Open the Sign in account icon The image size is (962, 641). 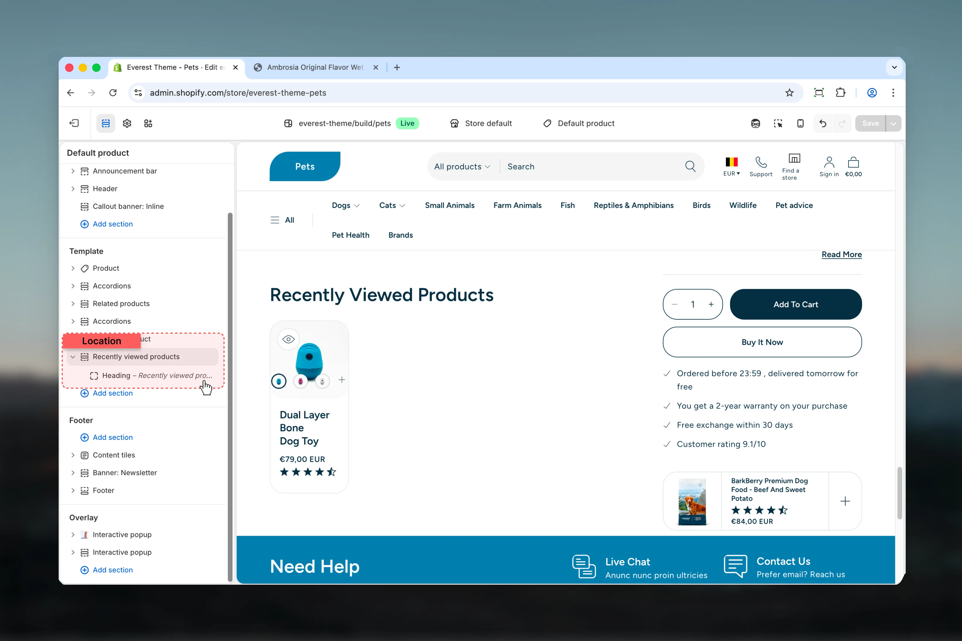[829, 162]
